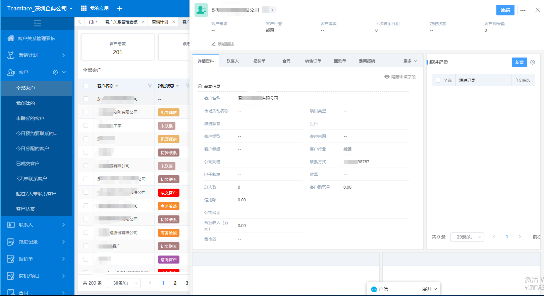Click the 筛选 filter icon in 跟进记录
Viewport: 544px width, 296px height.
tap(519, 80)
